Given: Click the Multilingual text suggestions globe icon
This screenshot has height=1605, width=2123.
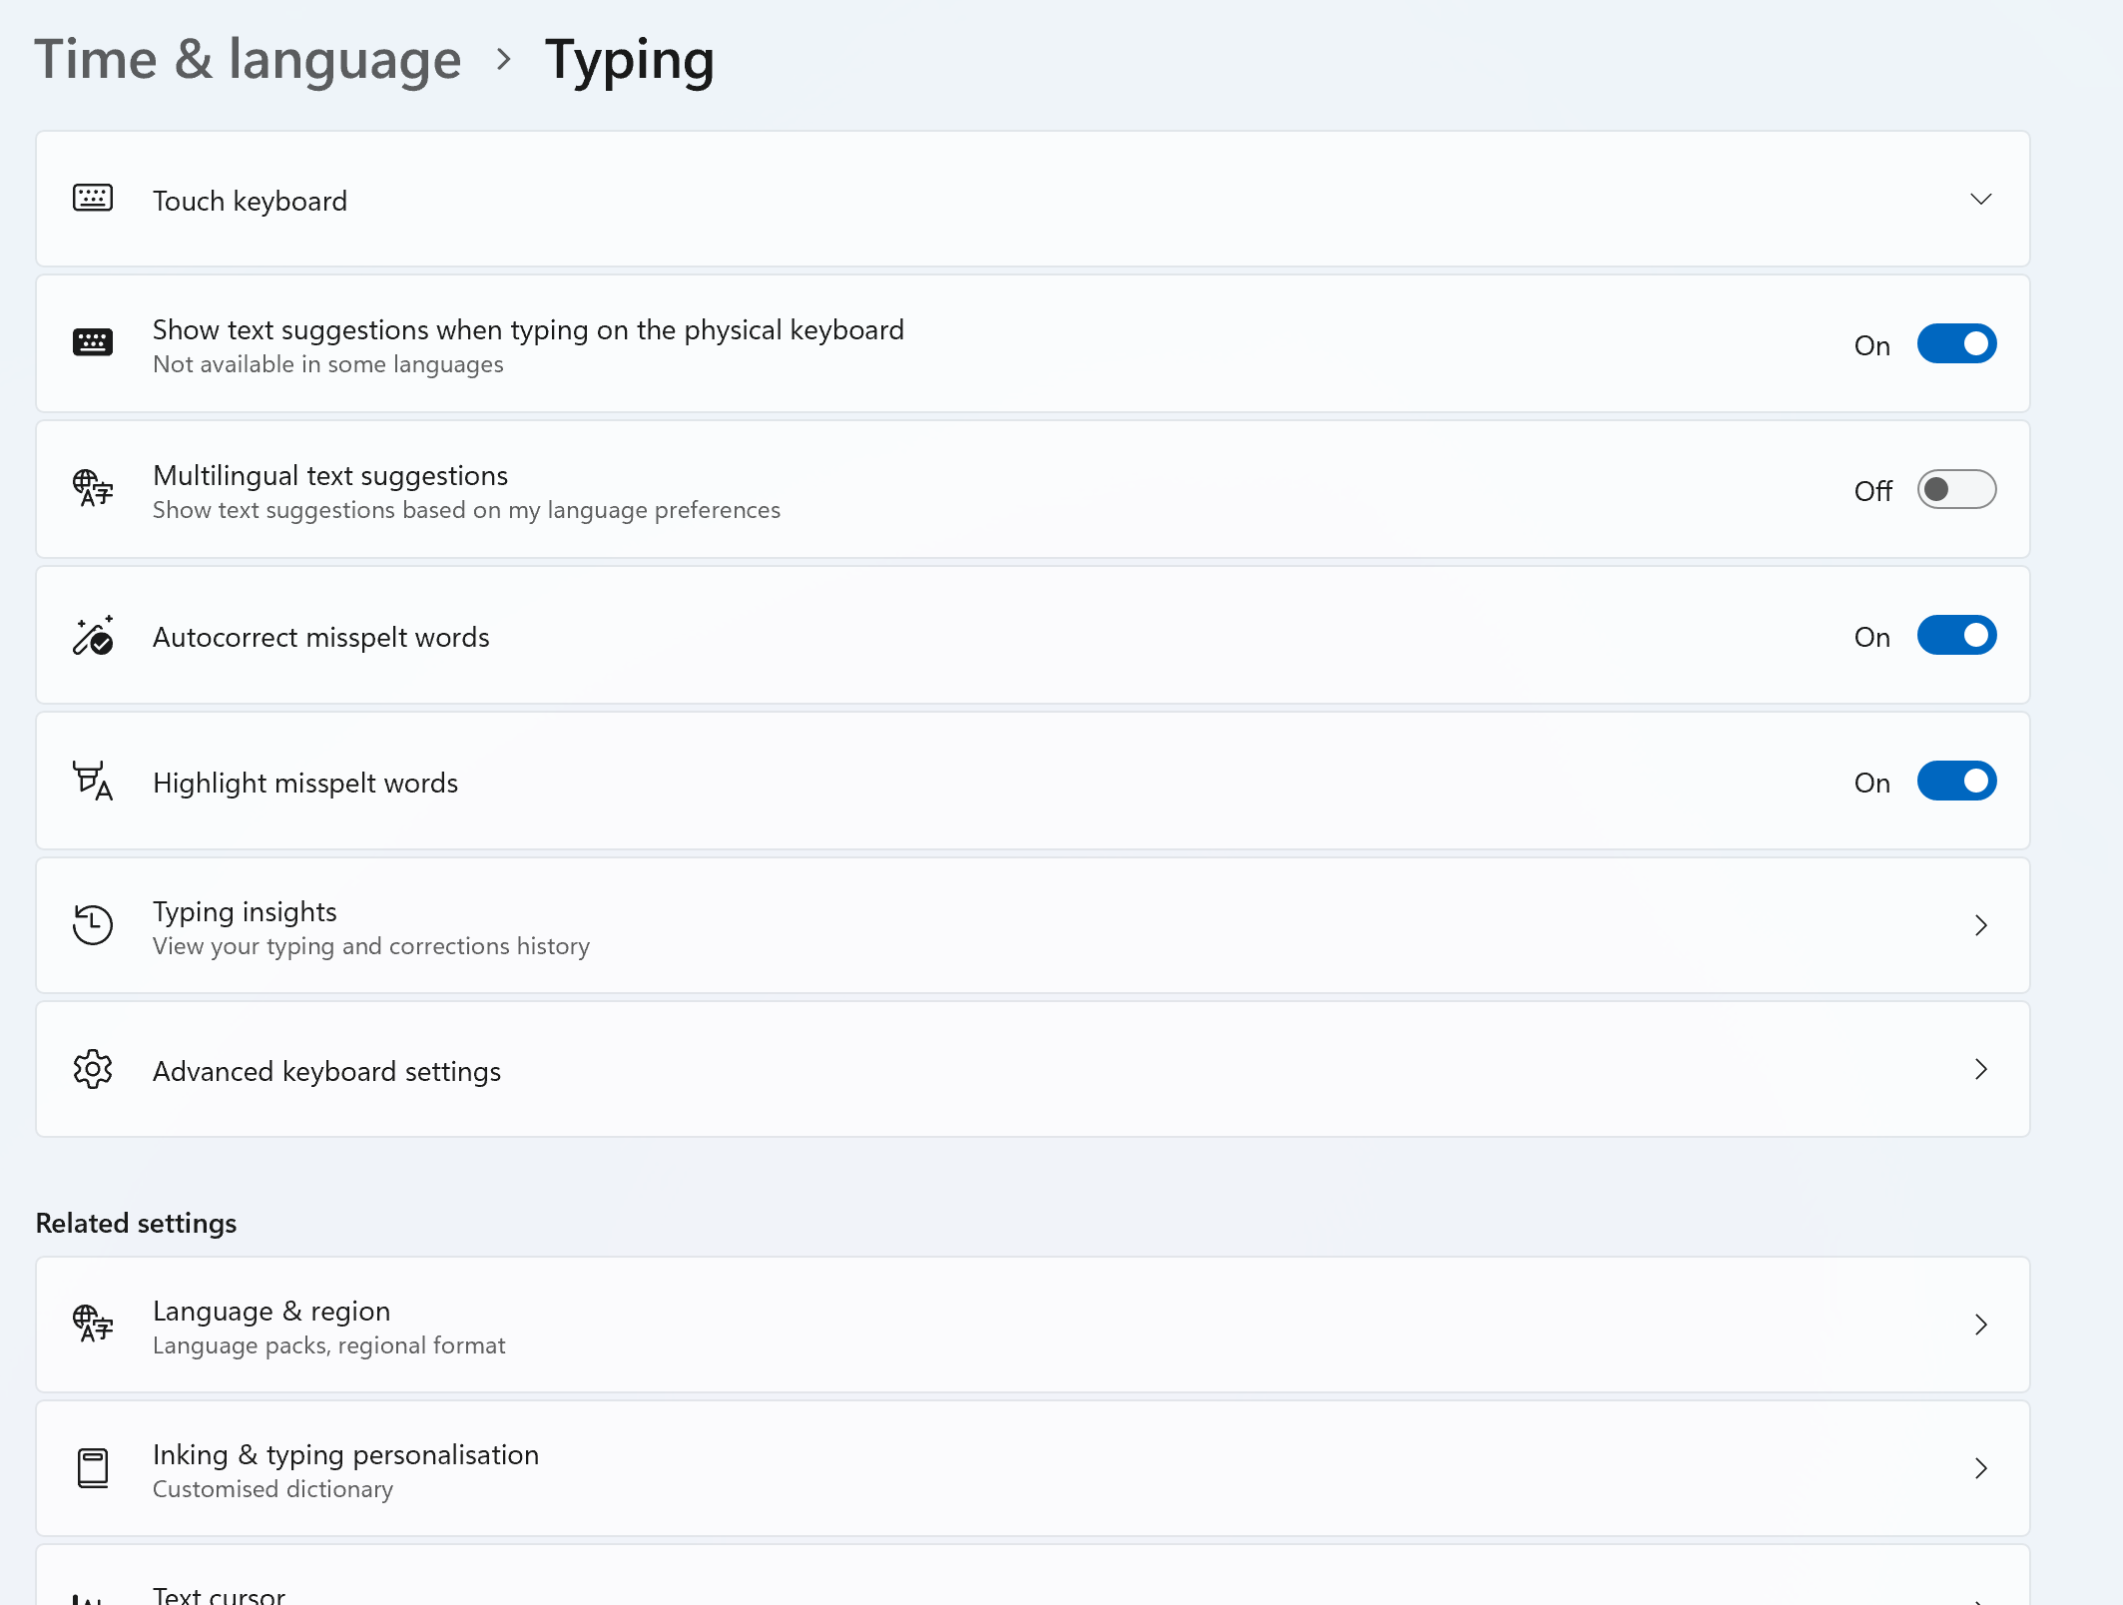Looking at the screenshot, I should click(93, 488).
